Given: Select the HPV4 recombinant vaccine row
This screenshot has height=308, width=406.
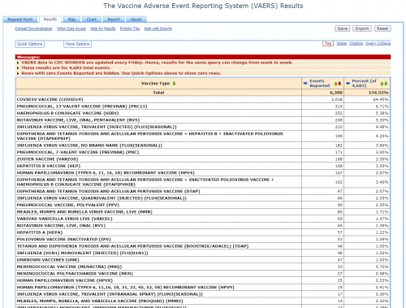Looking at the screenshot, I should (203, 173).
